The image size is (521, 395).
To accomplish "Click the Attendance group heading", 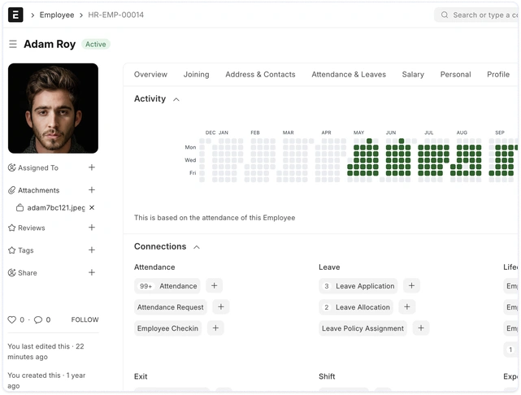I will click(154, 267).
